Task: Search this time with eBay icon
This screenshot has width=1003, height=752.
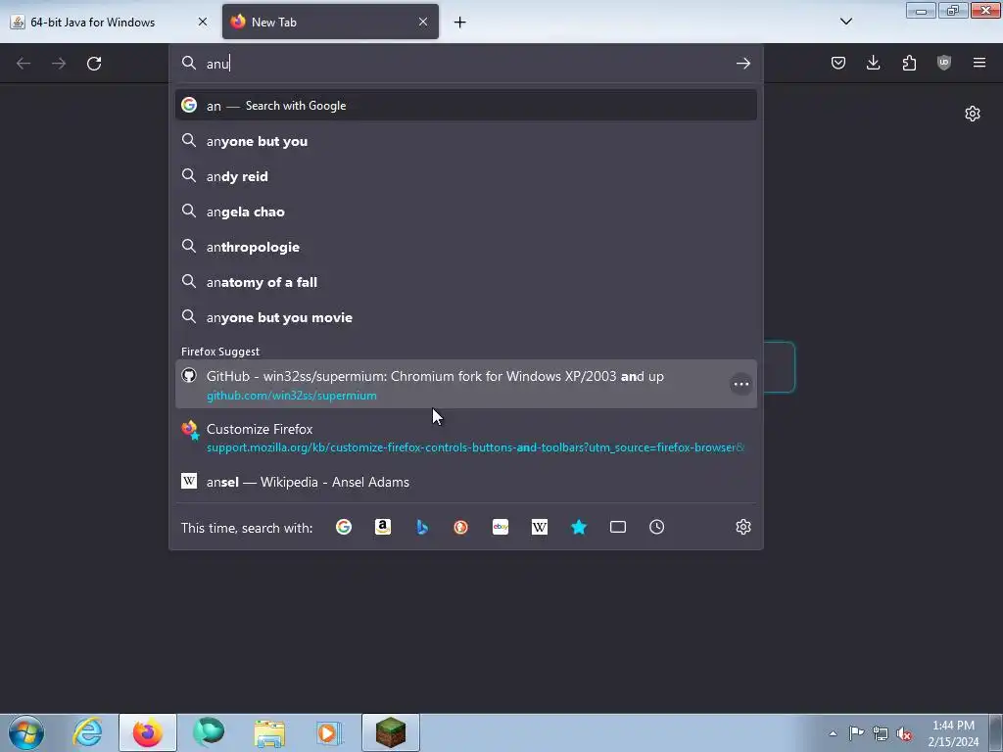Action: (x=501, y=527)
